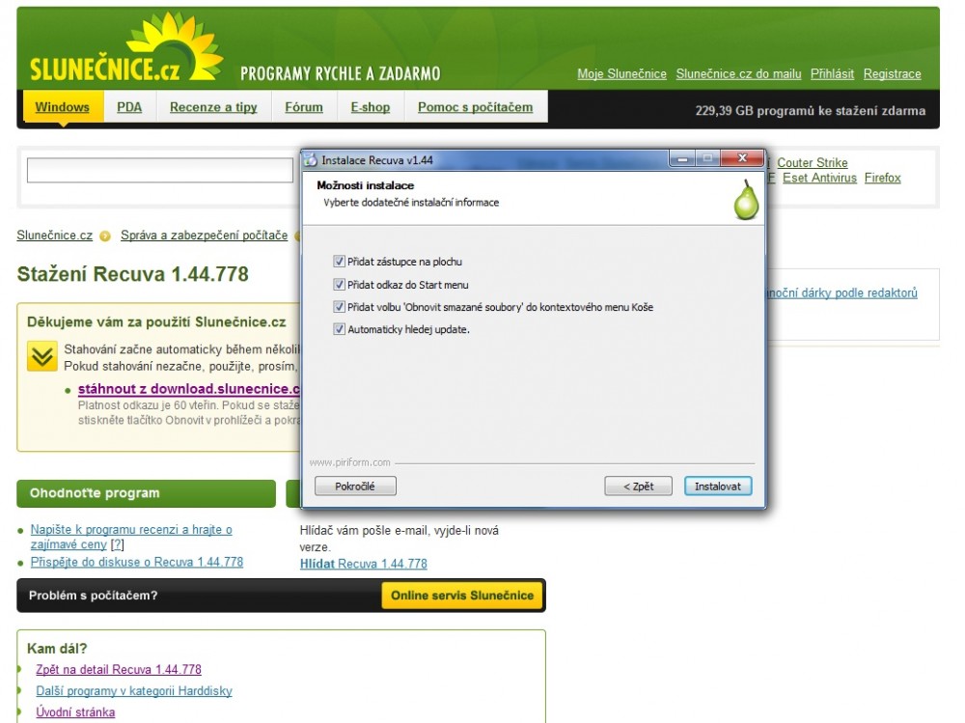Open the Windows tab
This screenshot has width=965, height=723.
pos(62,107)
